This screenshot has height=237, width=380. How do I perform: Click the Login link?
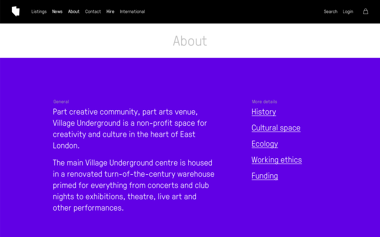(348, 12)
